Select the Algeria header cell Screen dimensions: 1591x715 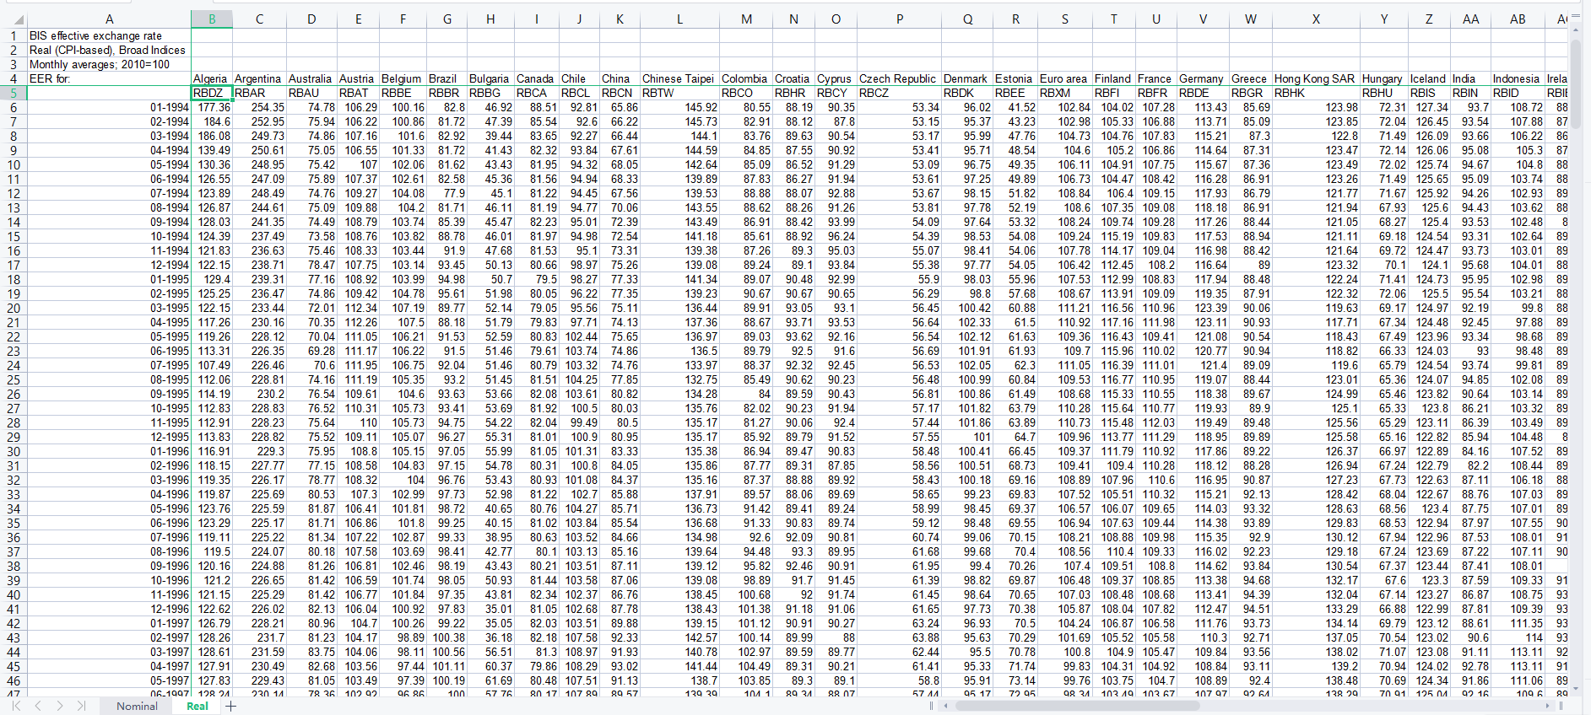tap(211, 78)
